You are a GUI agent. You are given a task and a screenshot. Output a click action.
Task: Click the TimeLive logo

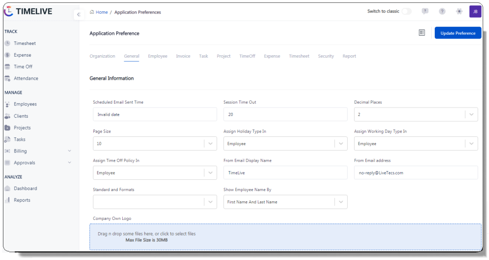[x=28, y=11]
